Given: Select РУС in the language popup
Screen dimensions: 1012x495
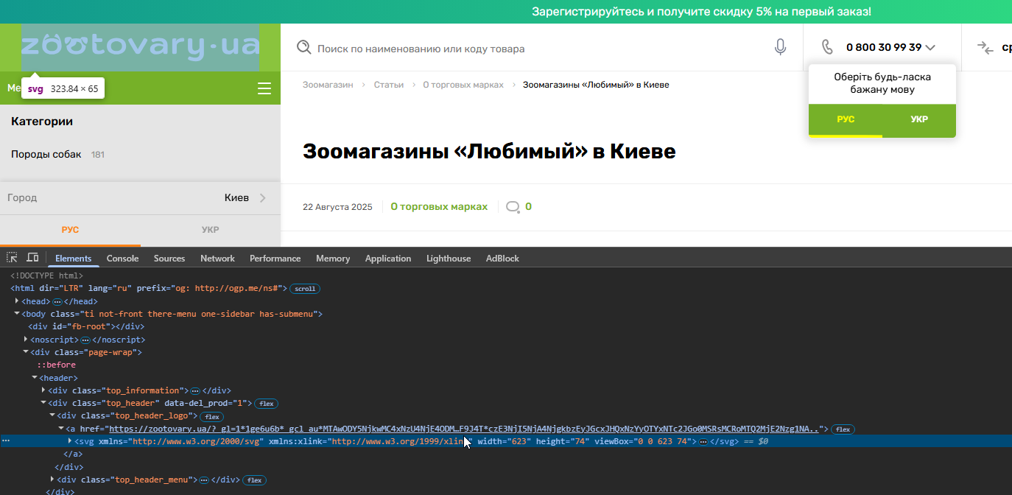Looking at the screenshot, I should coord(846,119).
